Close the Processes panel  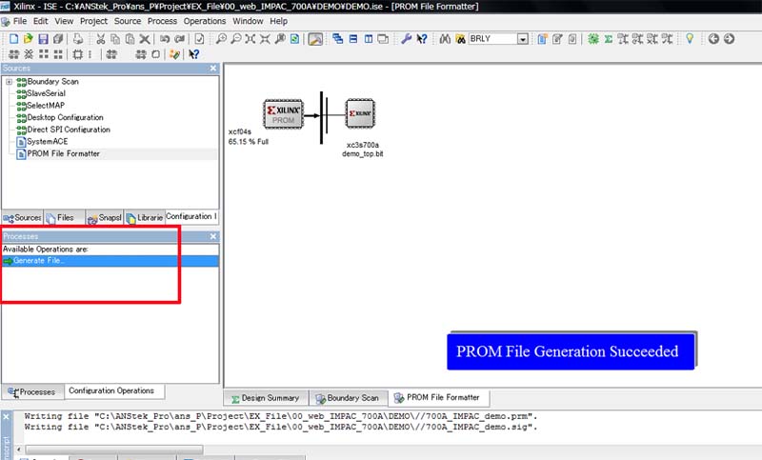(212, 236)
